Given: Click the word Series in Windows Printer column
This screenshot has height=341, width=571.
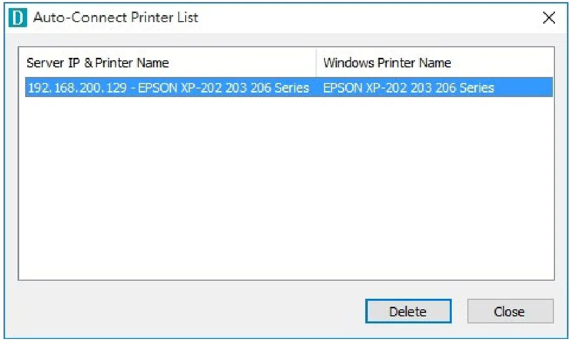Looking at the screenshot, I should [x=478, y=88].
